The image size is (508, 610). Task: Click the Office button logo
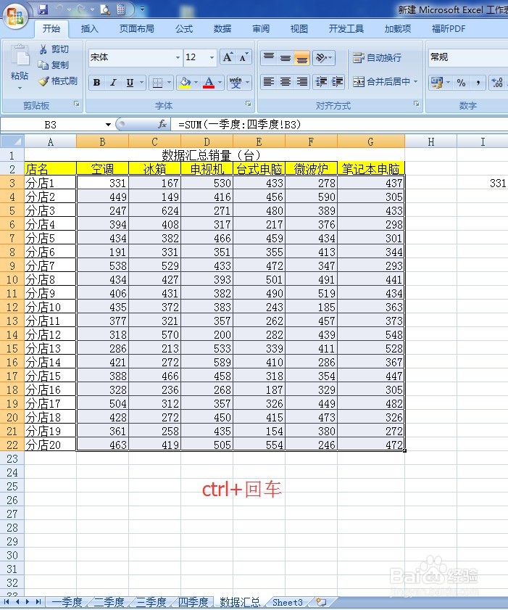15,17
